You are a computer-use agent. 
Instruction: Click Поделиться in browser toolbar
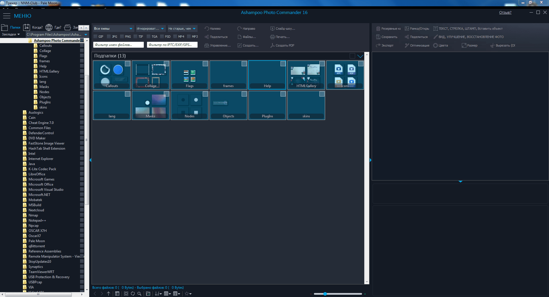point(216,37)
